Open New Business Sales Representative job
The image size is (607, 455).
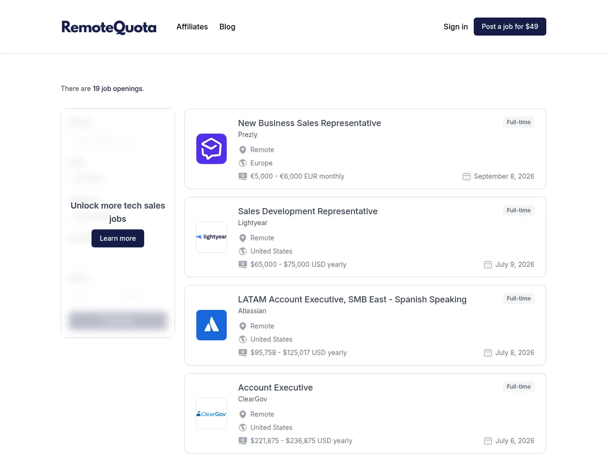(x=310, y=123)
